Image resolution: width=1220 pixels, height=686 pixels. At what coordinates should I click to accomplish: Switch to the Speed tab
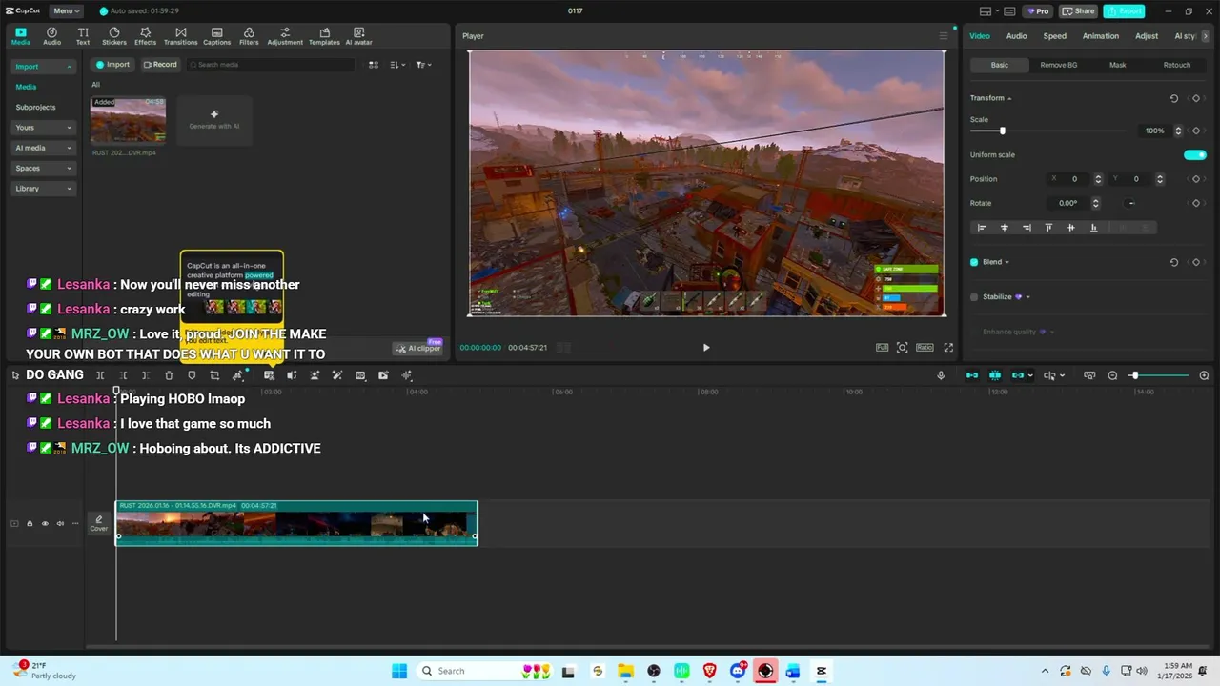click(1054, 36)
